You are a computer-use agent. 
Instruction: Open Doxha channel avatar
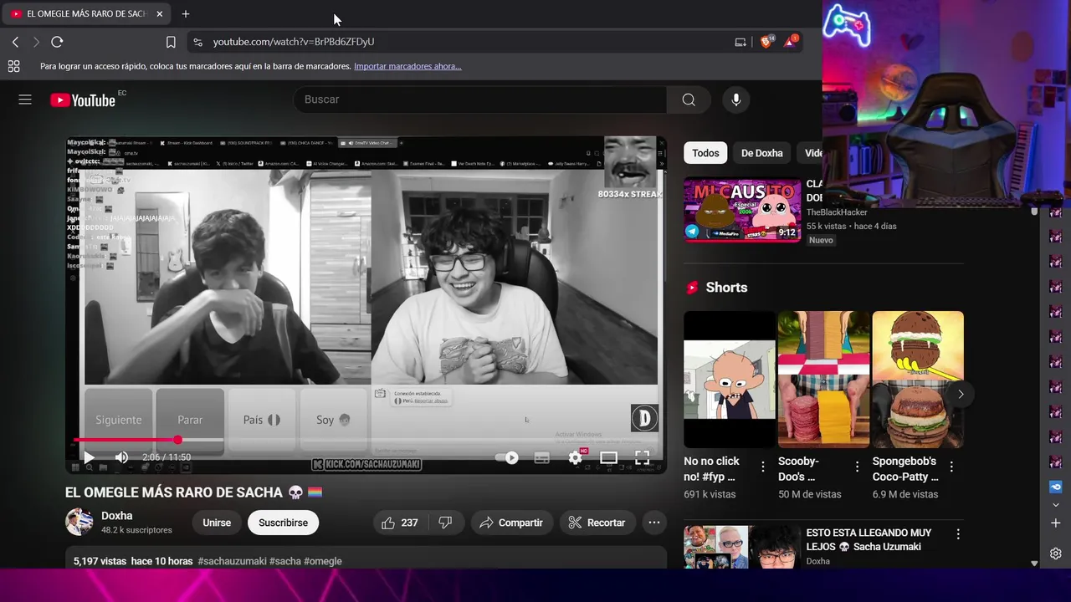point(79,522)
